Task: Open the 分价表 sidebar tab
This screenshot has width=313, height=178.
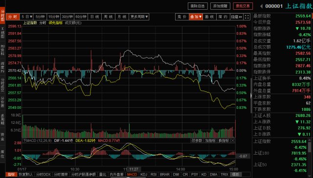Action: click(x=2, y=102)
